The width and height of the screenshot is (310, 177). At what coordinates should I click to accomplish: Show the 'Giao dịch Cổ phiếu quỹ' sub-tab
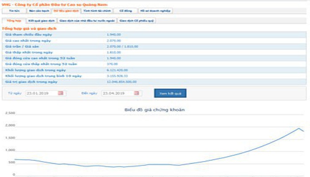point(137,20)
